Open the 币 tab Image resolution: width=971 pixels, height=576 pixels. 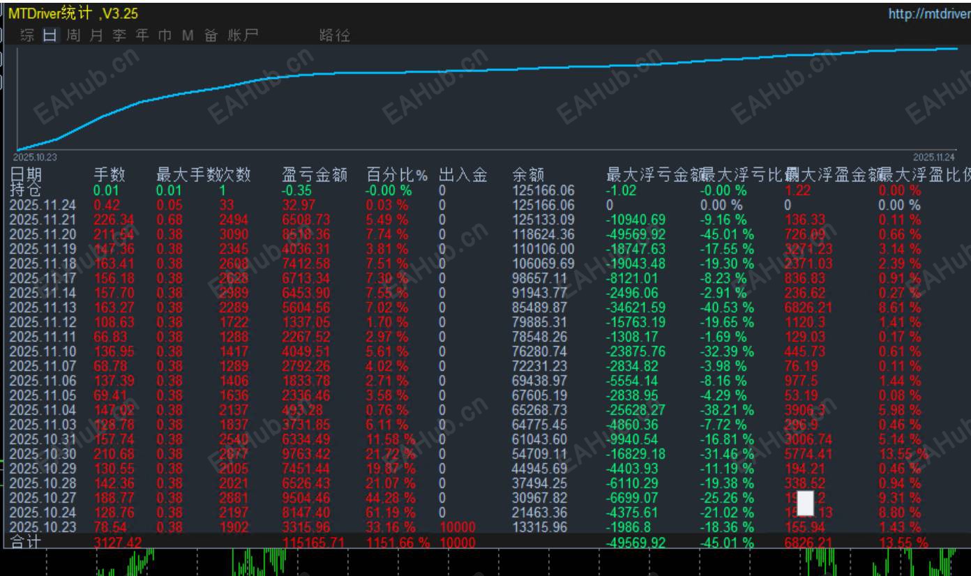165,36
